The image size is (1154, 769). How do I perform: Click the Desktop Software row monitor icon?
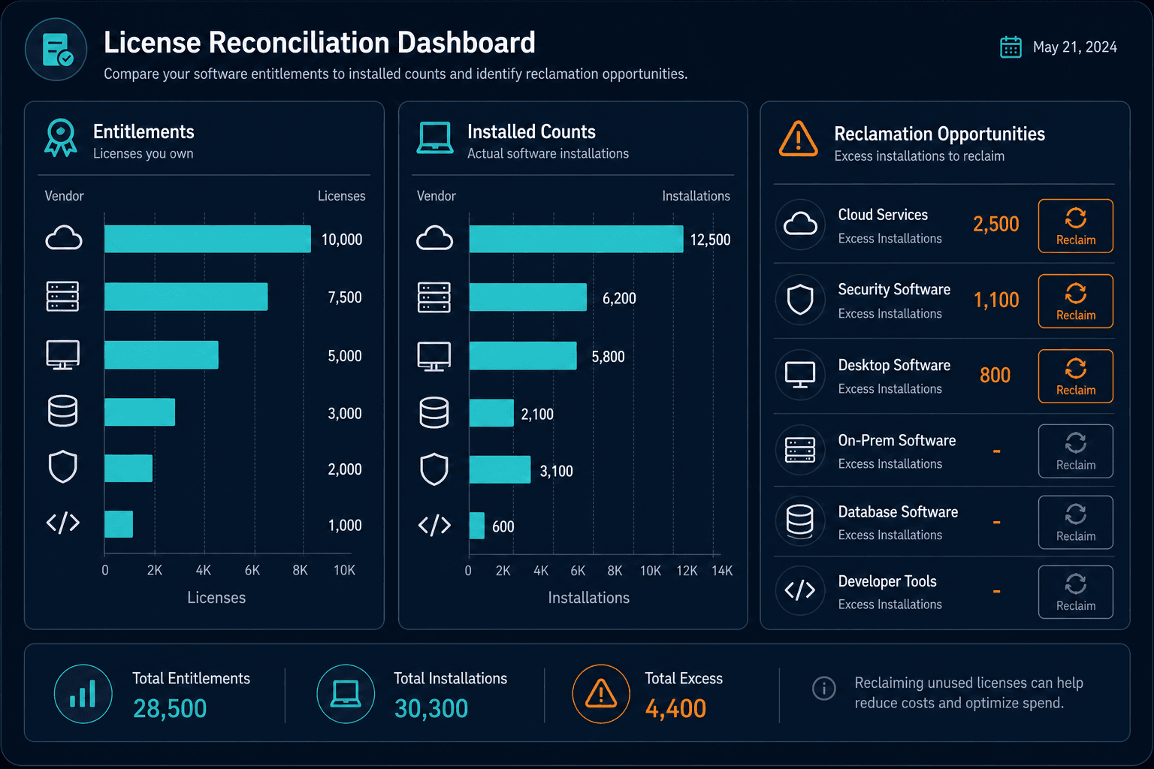pyautogui.click(x=800, y=375)
